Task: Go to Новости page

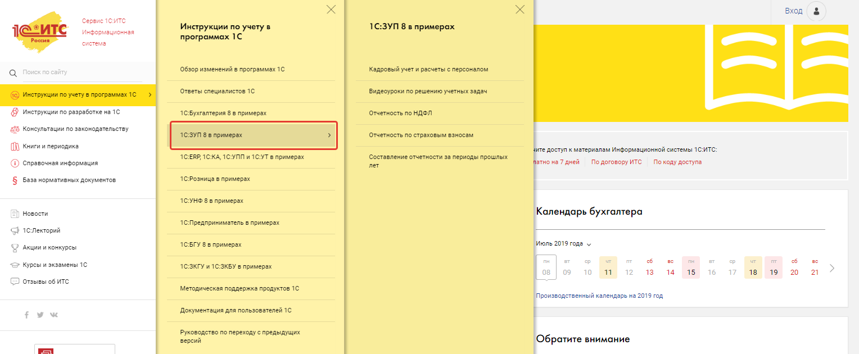Action: point(35,214)
